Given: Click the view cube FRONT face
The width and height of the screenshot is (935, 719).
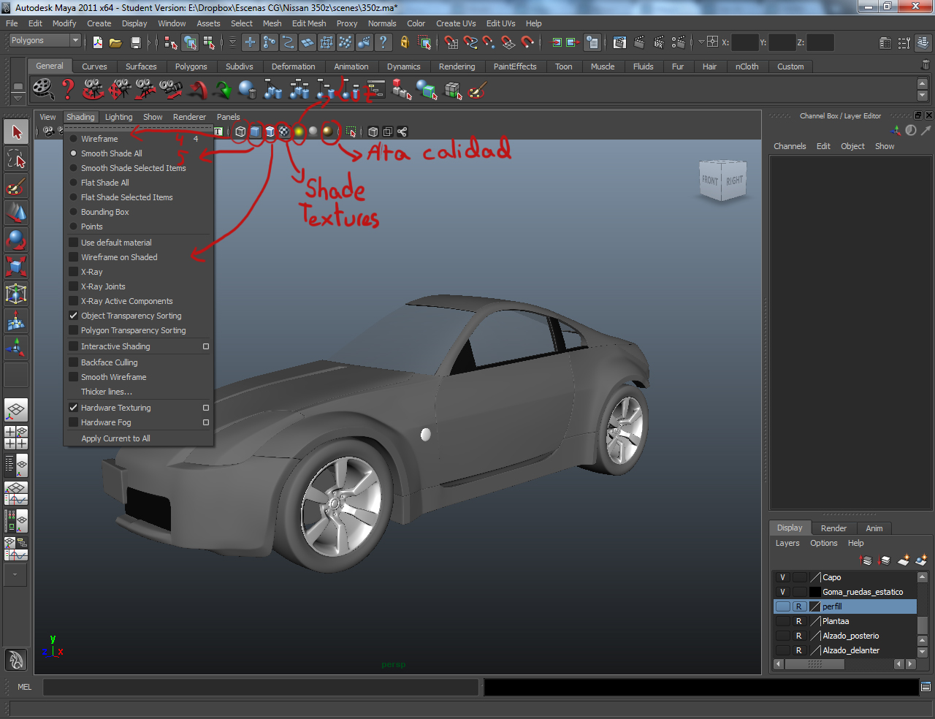Looking at the screenshot, I should pyautogui.click(x=710, y=180).
